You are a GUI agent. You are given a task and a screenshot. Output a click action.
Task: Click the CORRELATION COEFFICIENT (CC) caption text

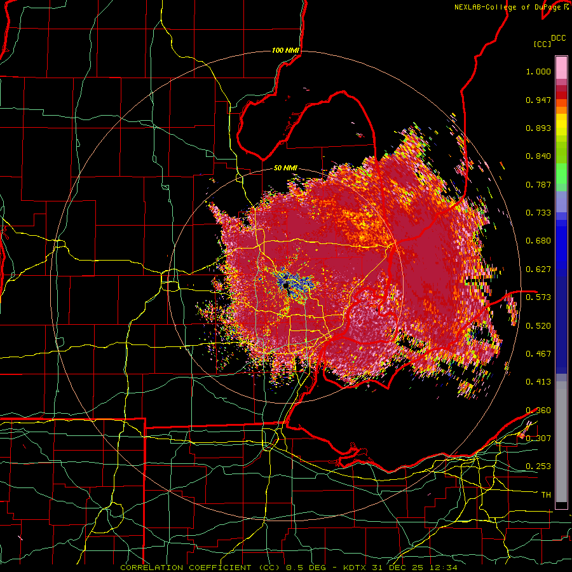point(200,568)
